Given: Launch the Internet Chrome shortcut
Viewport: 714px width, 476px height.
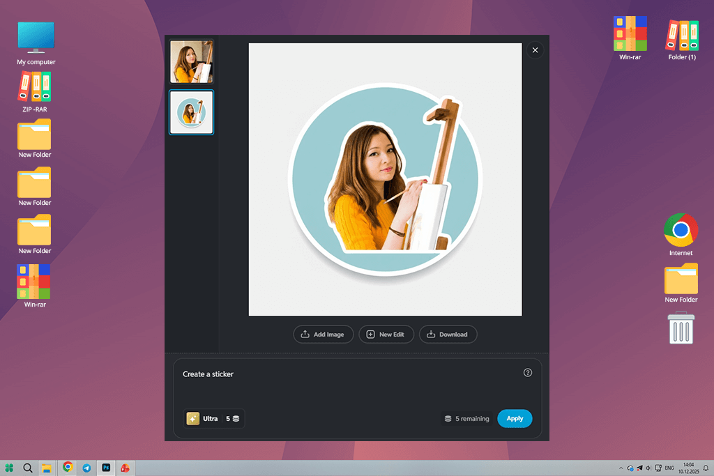Looking at the screenshot, I should click(x=681, y=234).
